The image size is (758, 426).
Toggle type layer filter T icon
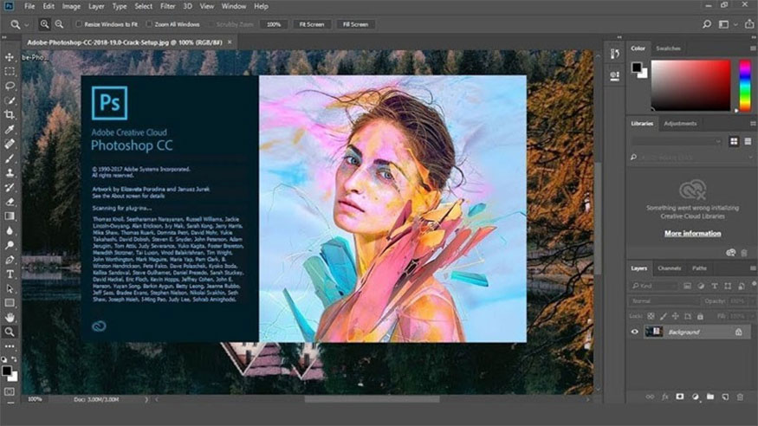pos(714,286)
